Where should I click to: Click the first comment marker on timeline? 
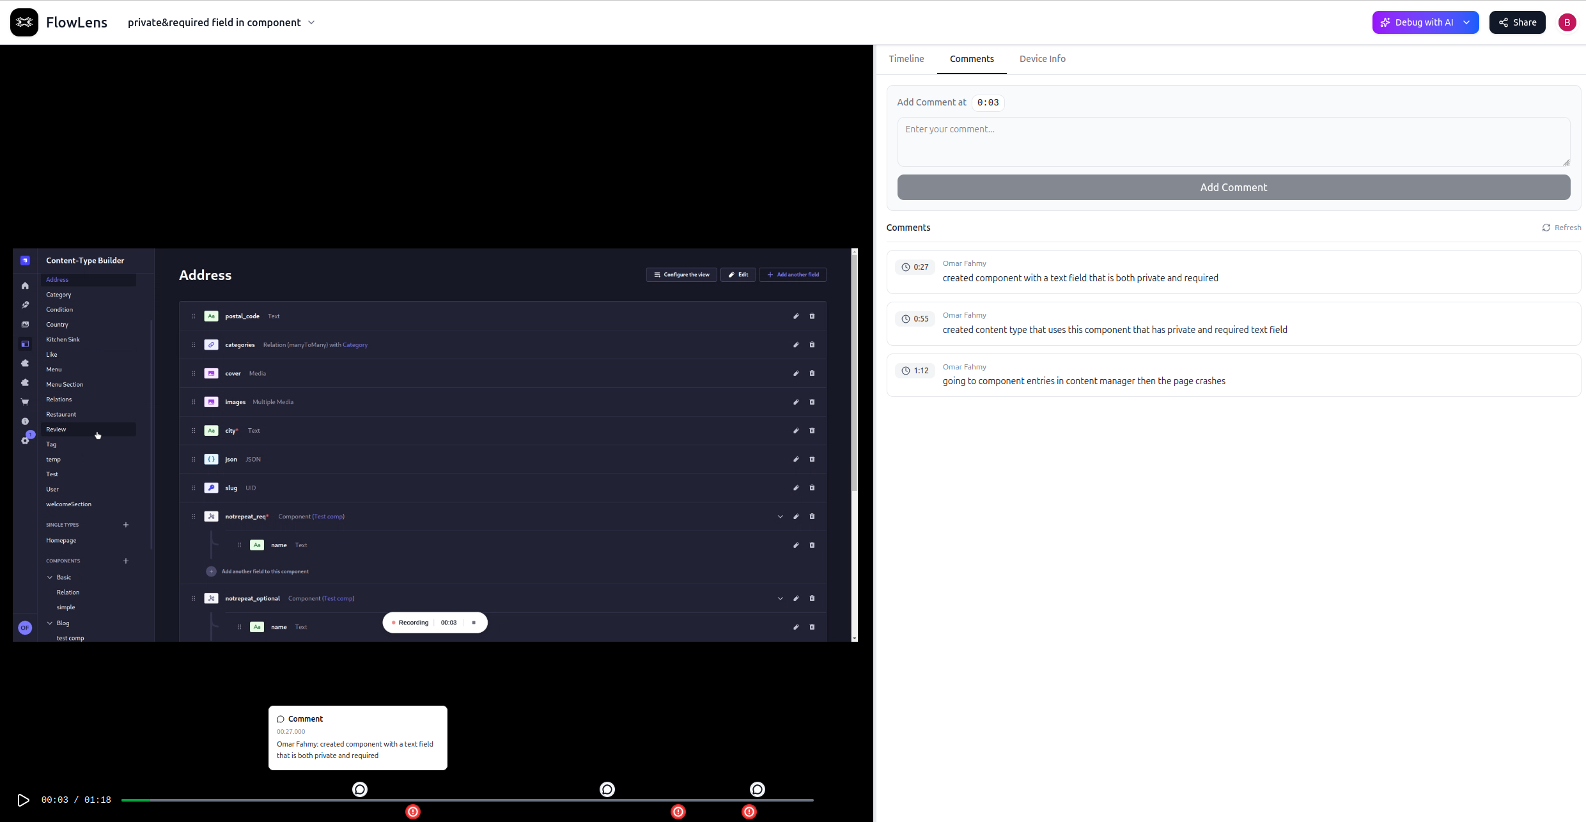tap(360, 789)
